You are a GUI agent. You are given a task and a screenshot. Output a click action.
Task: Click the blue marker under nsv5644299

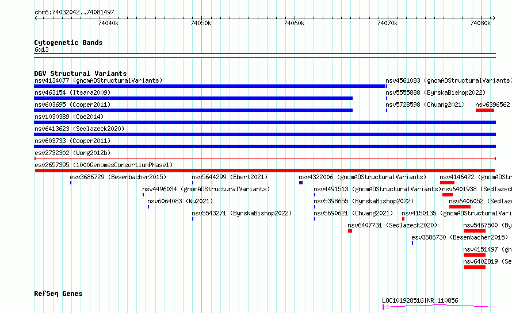193,183
